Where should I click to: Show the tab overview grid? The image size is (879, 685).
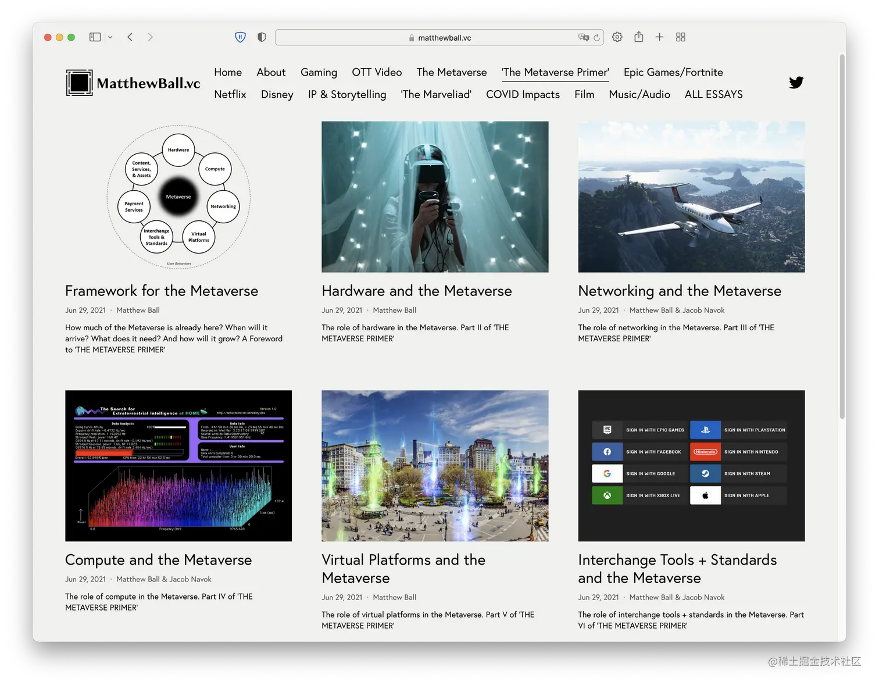(x=681, y=37)
